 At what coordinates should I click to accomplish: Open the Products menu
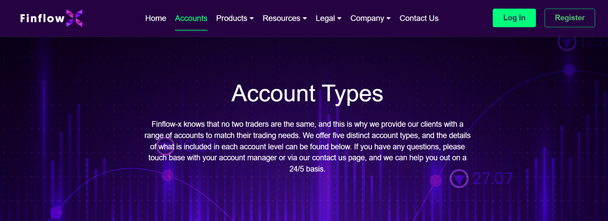tap(232, 18)
